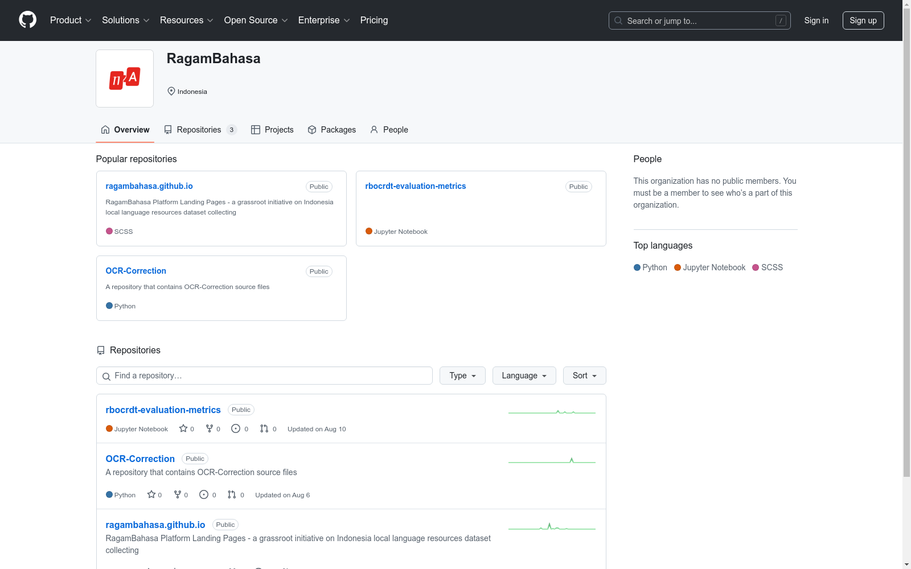This screenshot has width=911, height=569.
Task: Switch to the People tab
Action: point(389,130)
